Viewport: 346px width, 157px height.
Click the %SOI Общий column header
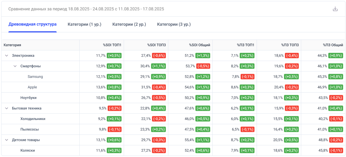point(199,45)
